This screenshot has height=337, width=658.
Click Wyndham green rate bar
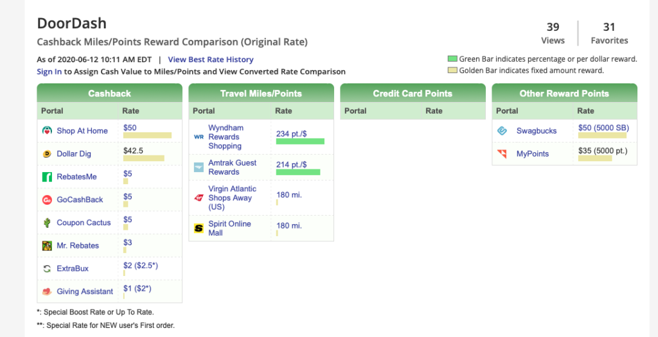coord(300,141)
